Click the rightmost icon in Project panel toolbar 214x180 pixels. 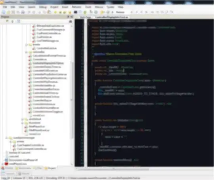[71, 21]
